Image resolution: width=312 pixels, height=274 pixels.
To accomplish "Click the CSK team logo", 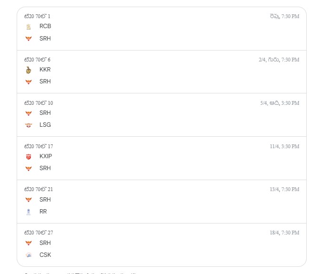I will tap(29, 255).
